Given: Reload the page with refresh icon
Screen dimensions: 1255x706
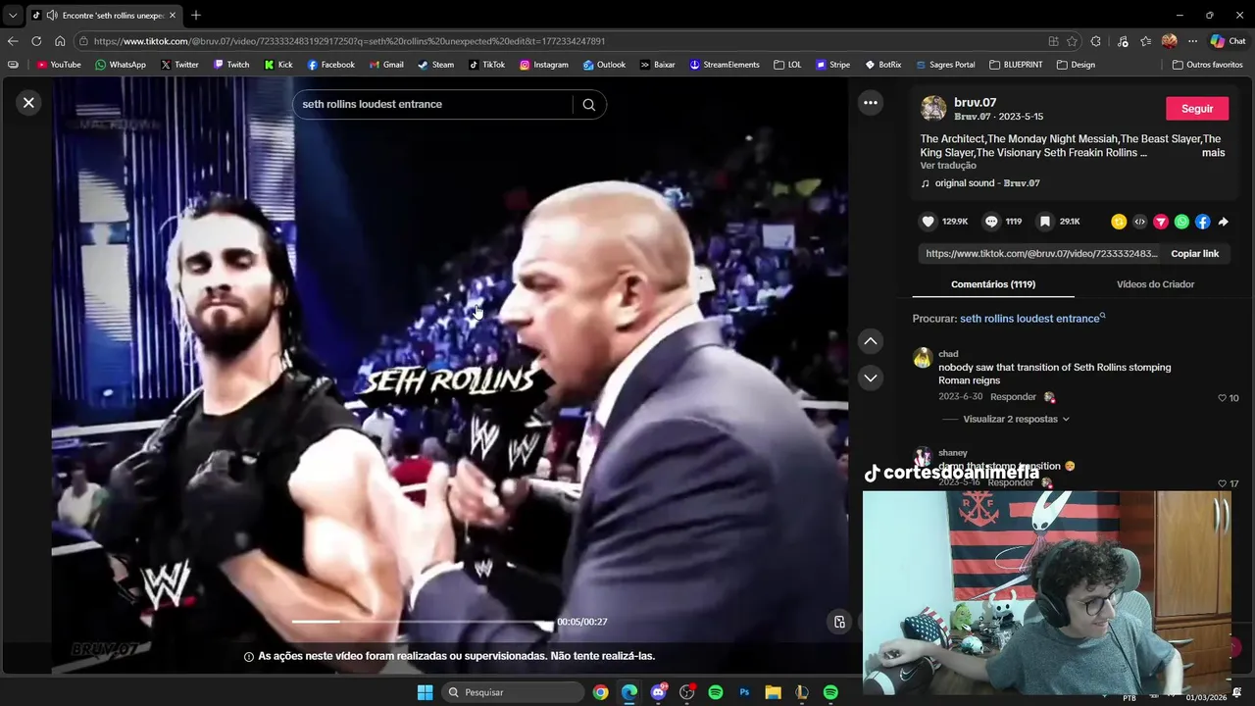Looking at the screenshot, I should click(x=36, y=41).
